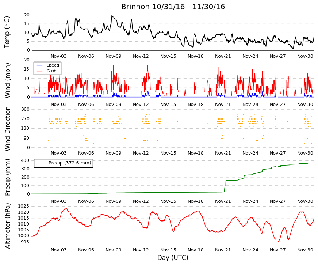This screenshot has width=318, height=265.
Task: Click the 360 tick on wind direction axis
Action: click(26, 109)
